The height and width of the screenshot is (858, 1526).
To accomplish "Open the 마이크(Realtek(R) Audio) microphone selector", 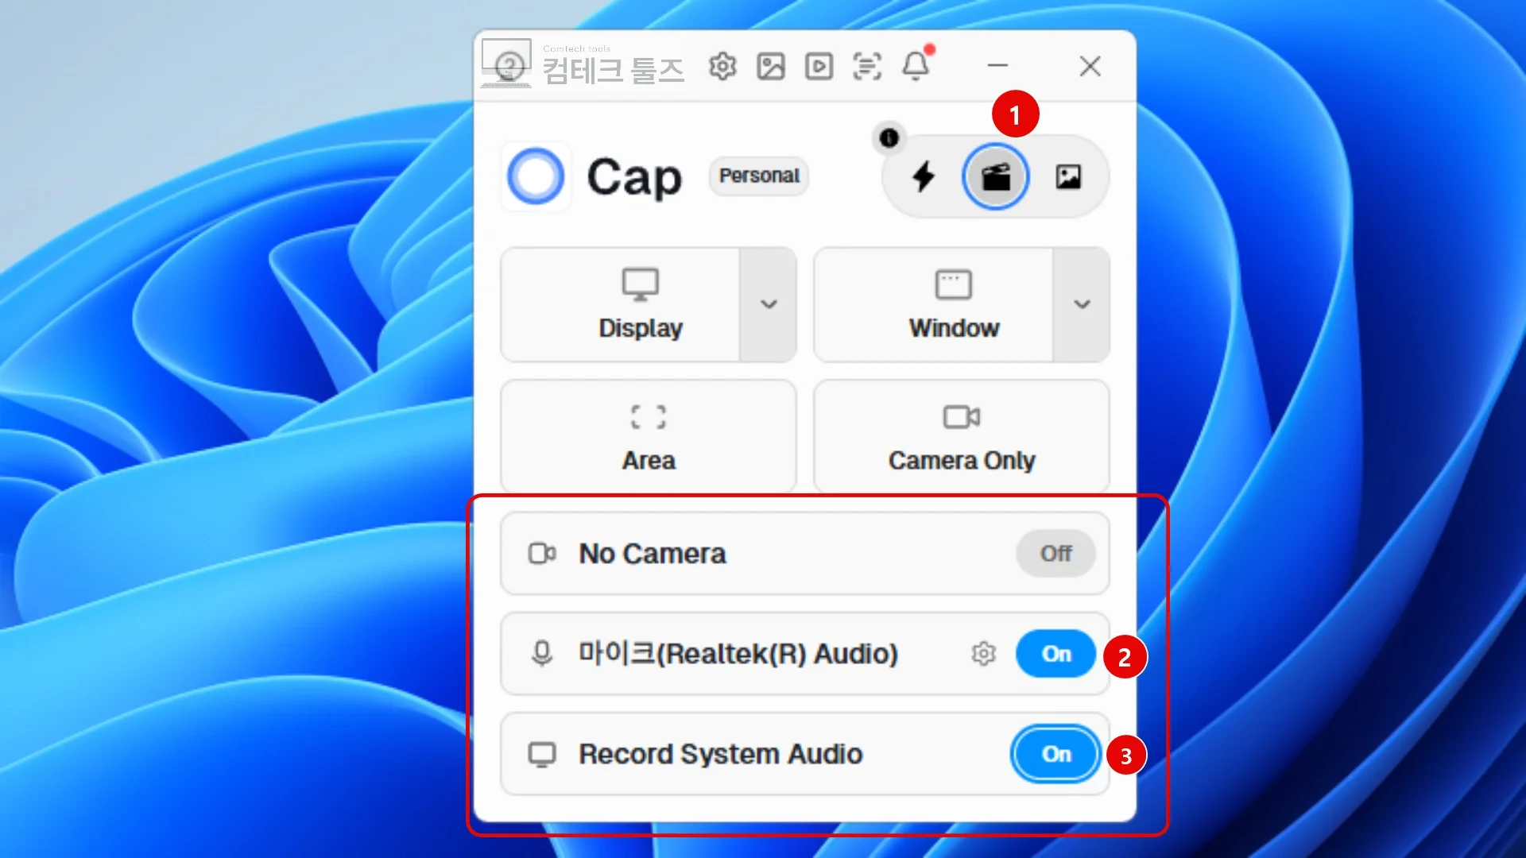I will coord(805,654).
